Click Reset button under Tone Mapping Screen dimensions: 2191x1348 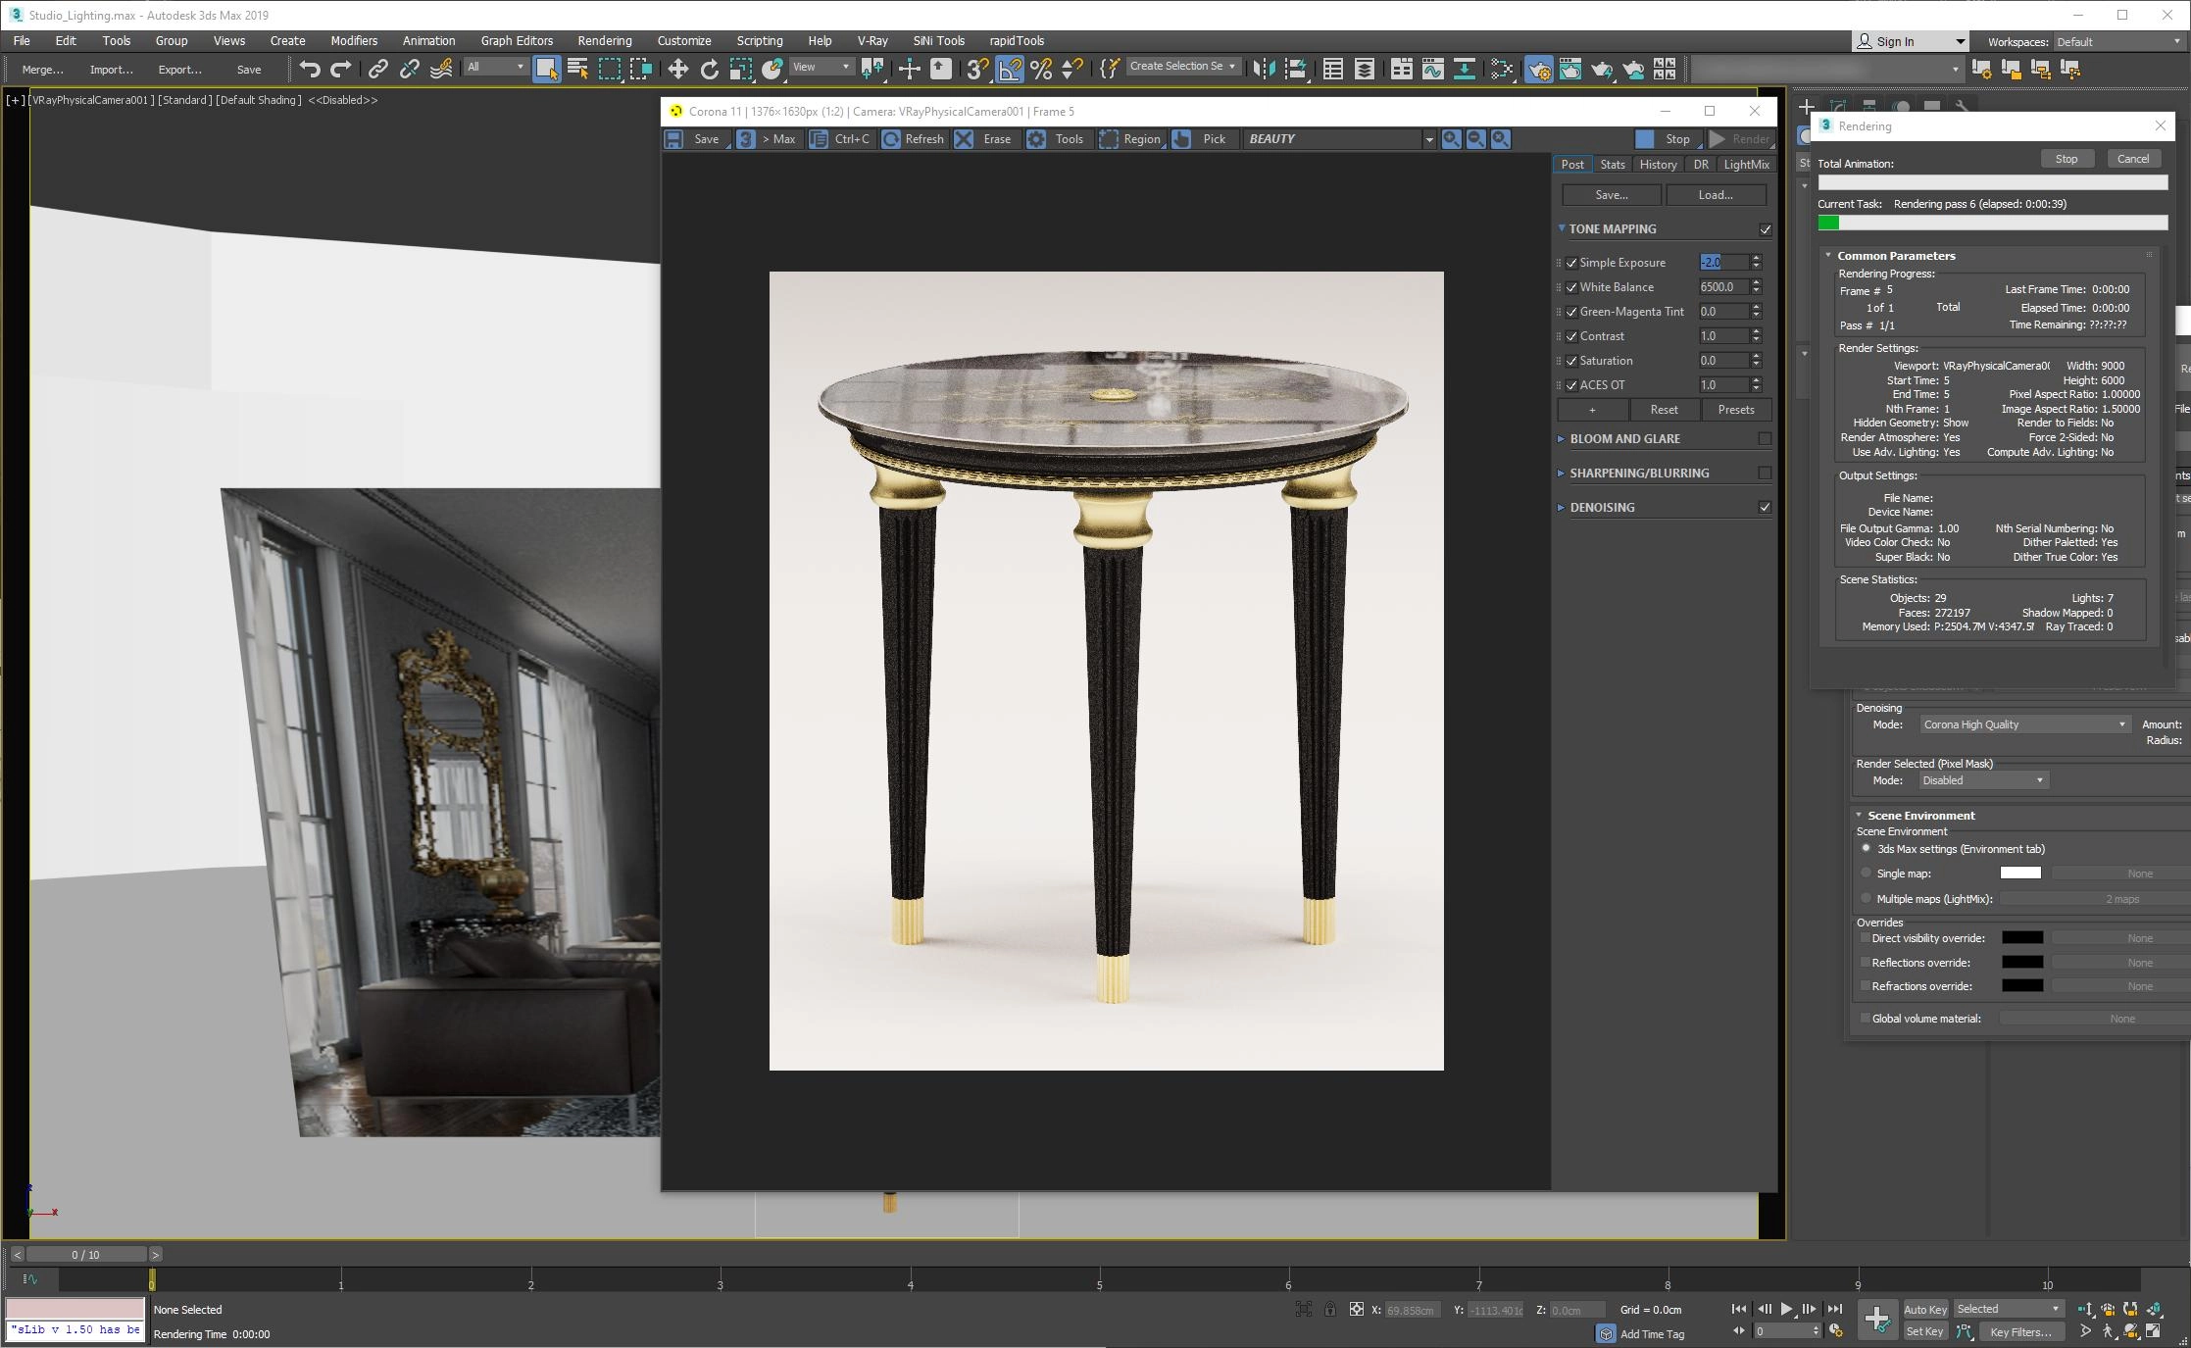pyautogui.click(x=1664, y=410)
